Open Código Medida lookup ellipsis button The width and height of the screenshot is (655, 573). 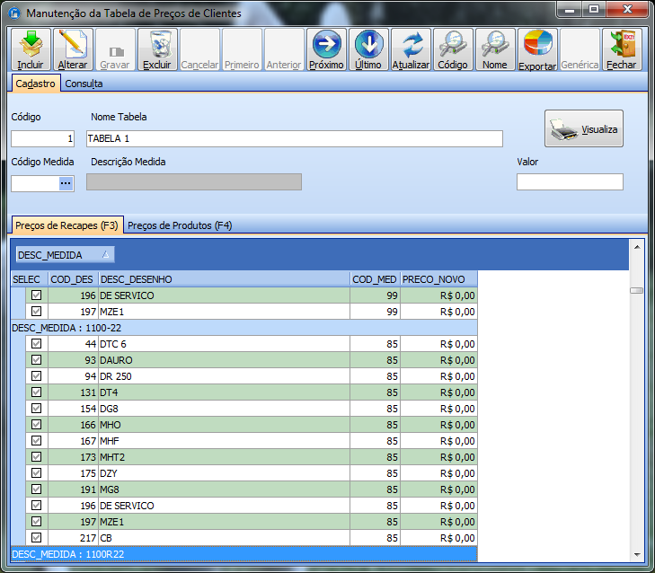click(66, 183)
